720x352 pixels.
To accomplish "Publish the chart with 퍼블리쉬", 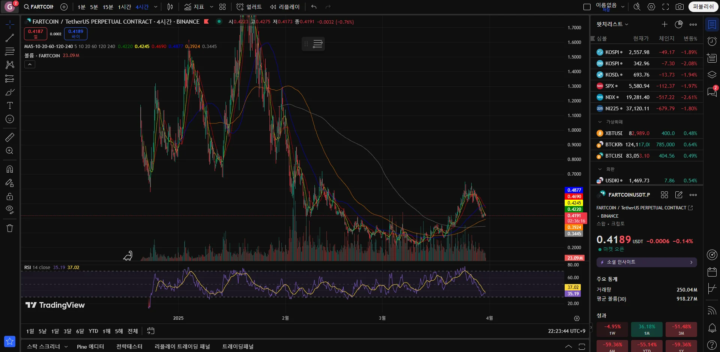I will click(703, 7).
